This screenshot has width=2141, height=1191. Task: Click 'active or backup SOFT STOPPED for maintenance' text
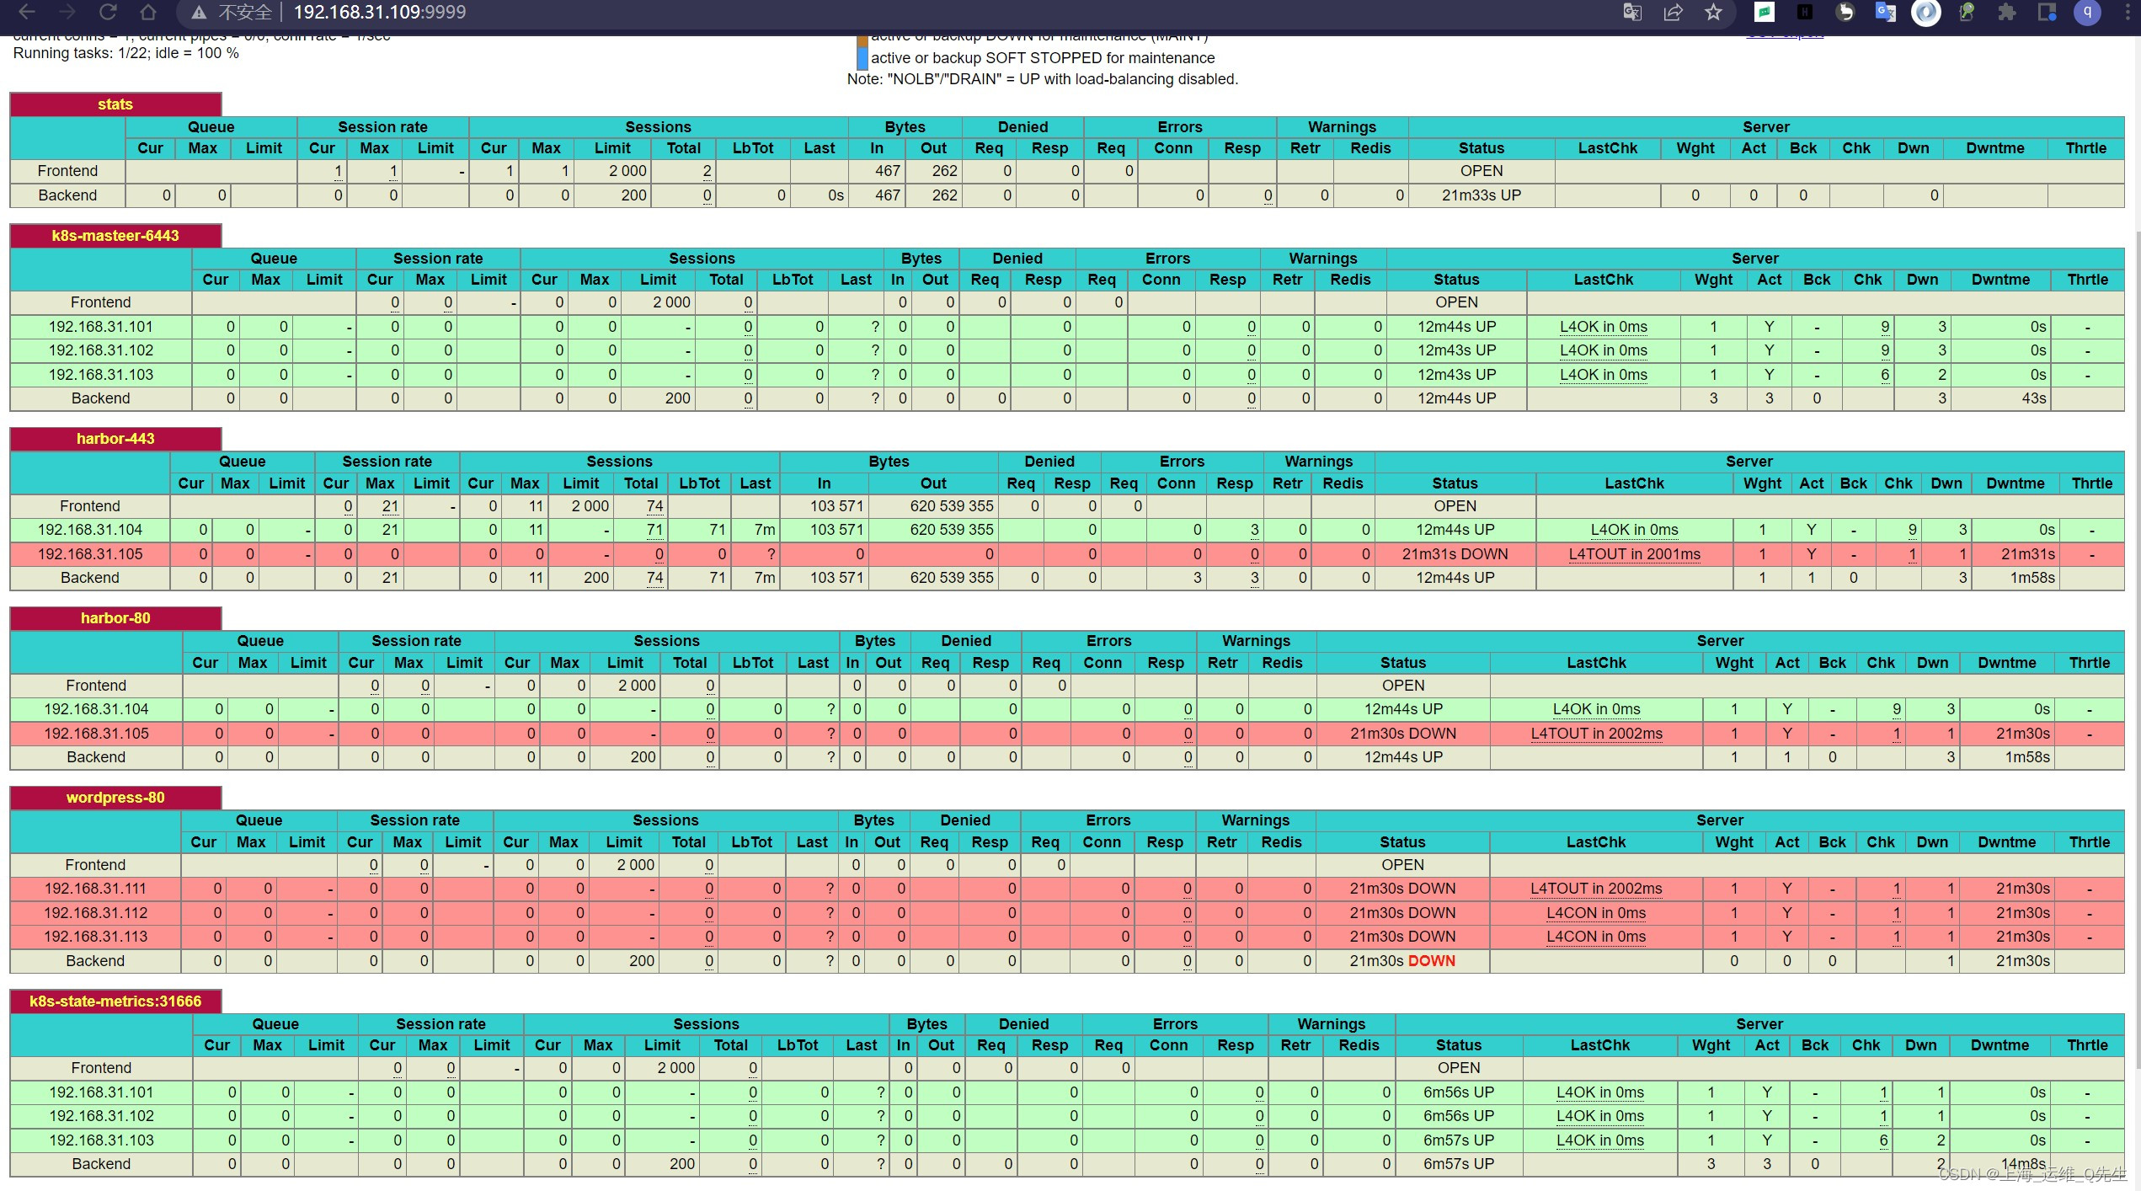pyautogui.click(x=1043, y=58)
